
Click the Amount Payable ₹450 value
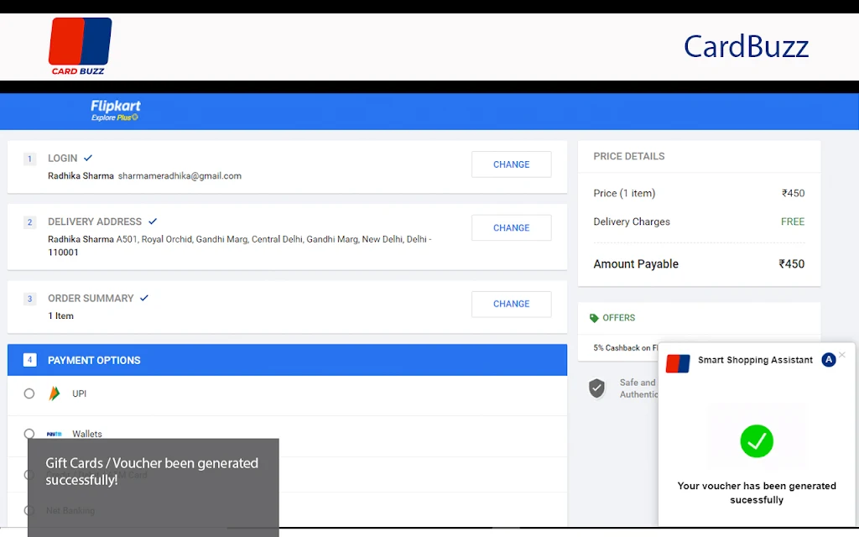click(792, 263)
